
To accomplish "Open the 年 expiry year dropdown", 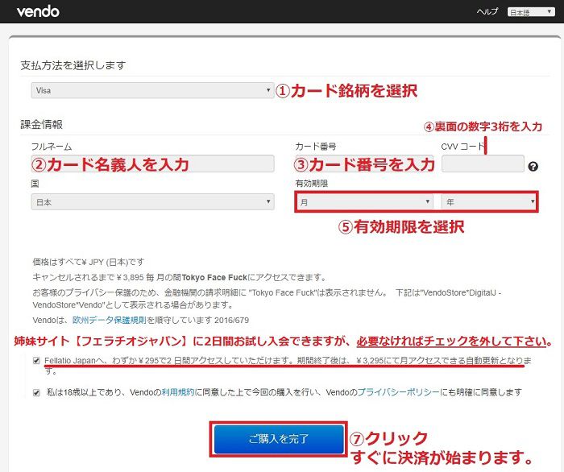I will point(488,202).
